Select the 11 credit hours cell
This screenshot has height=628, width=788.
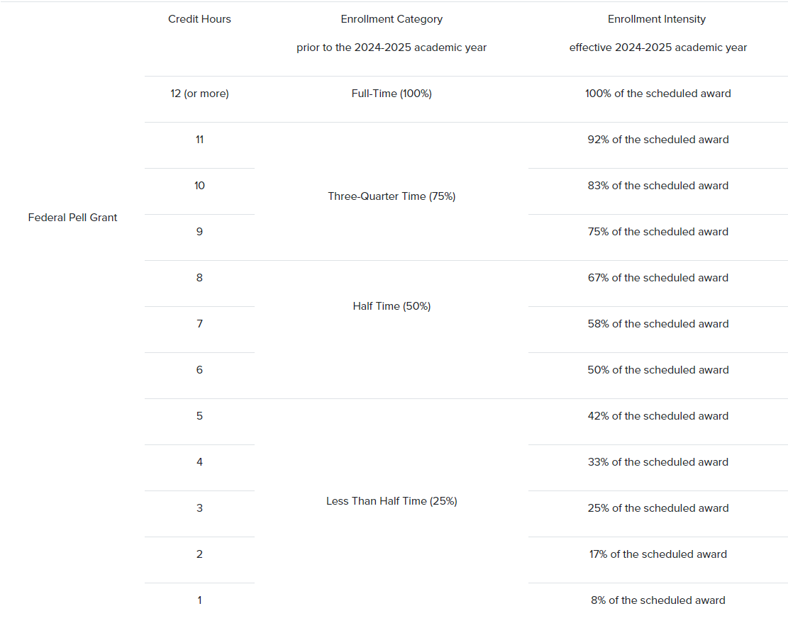[199, 140]
